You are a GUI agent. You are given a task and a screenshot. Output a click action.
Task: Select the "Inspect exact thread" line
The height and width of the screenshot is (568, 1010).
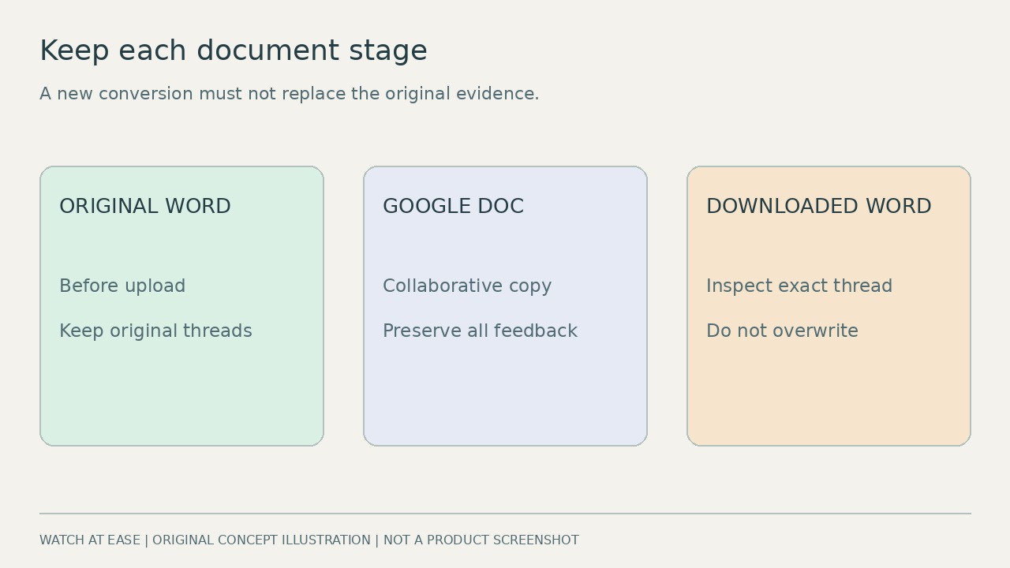[799, 286]
